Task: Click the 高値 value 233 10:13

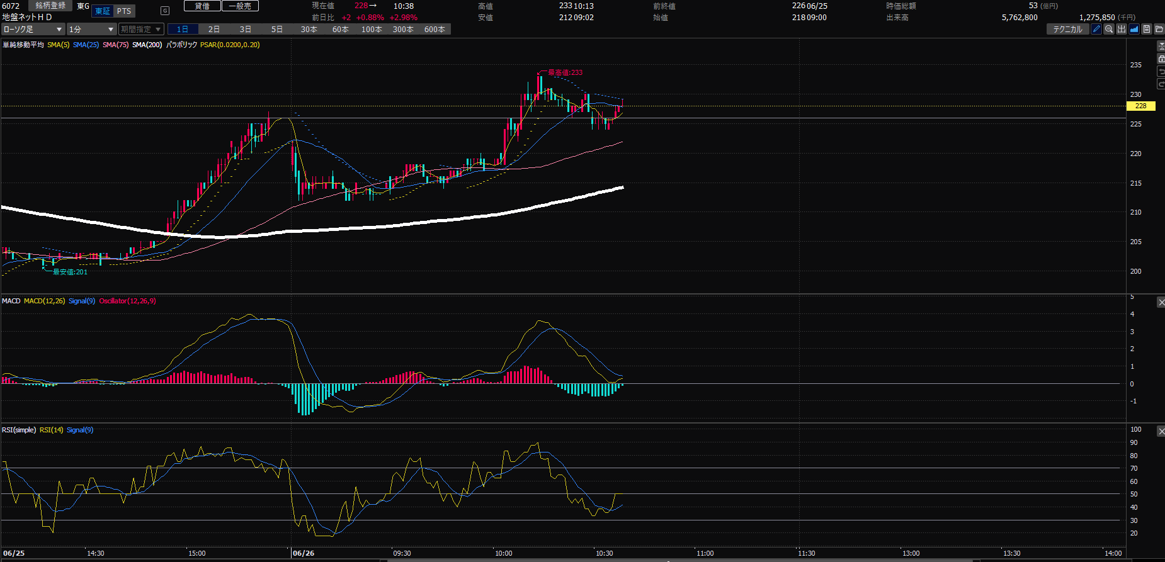Action: (x=576, y=6)
